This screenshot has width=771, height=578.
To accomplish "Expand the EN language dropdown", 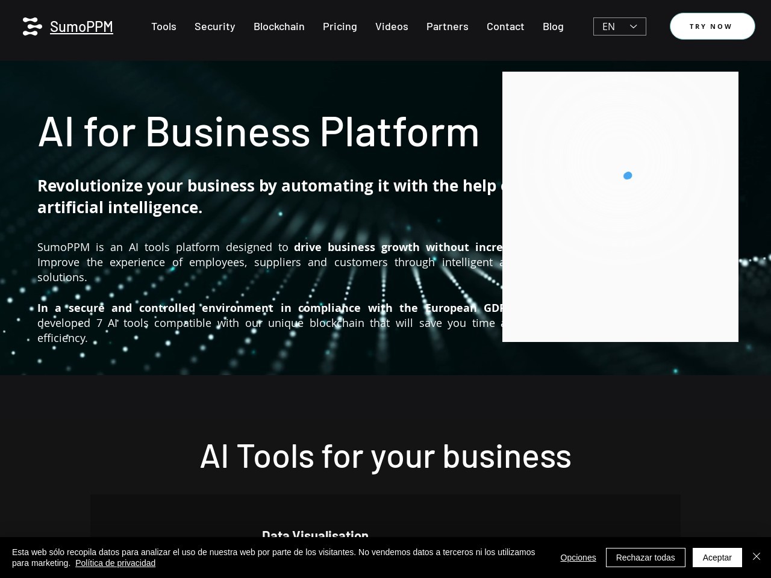I will click(x=620, y=26).
